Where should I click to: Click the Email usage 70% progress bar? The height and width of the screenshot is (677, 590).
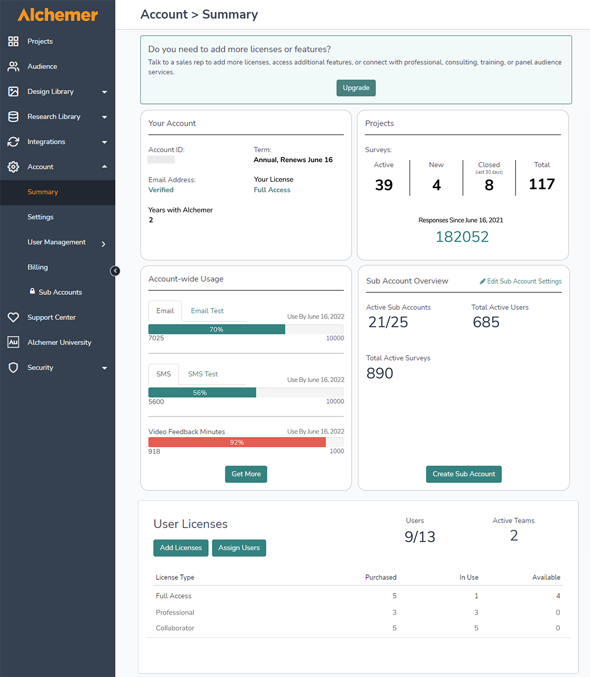click(246, 330)
